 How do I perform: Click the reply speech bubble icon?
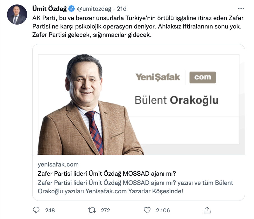[x=37, y=210]
